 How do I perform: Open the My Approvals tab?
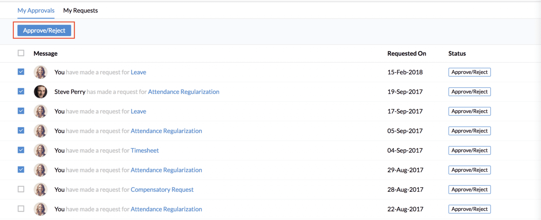pos(36,10)
